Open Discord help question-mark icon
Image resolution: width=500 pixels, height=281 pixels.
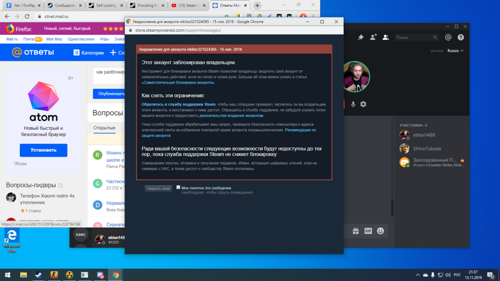(x=461, y=37)
